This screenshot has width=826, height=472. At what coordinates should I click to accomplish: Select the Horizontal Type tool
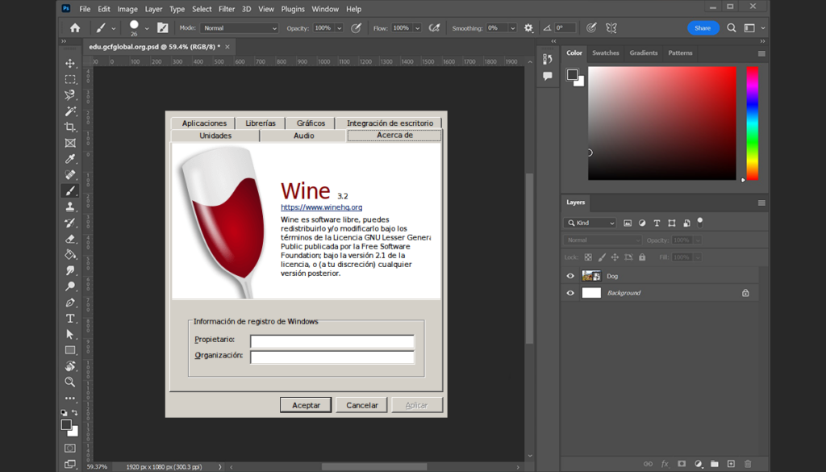(x=70, y=318)
